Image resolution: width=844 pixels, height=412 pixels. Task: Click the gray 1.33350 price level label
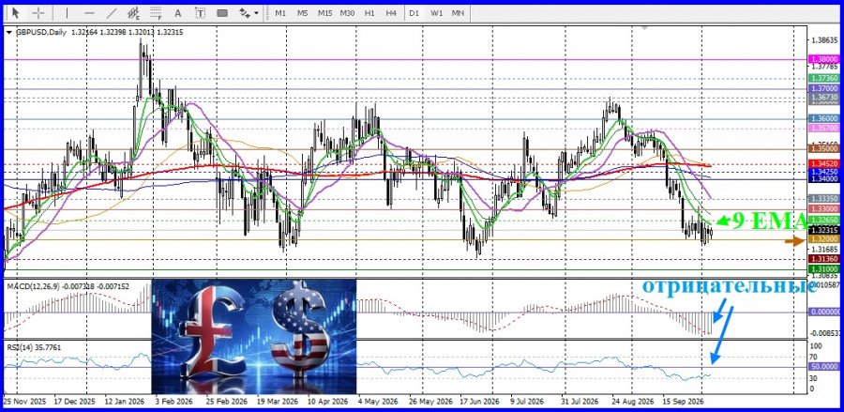824,198
